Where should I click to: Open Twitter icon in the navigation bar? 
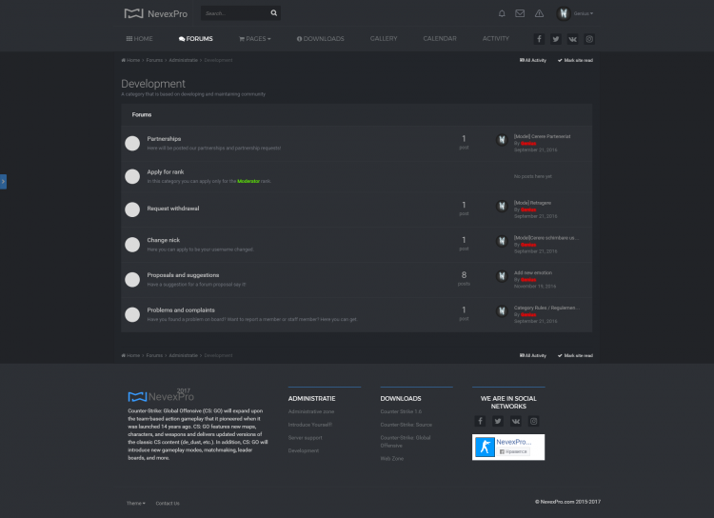point(556,39)
